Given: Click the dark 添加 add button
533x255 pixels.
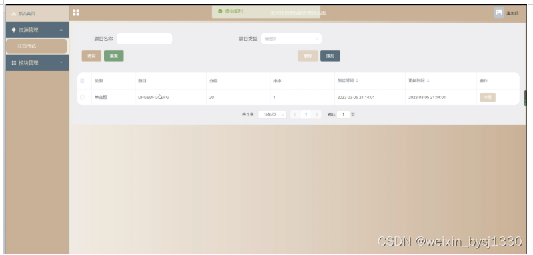Looking at the screenshot, I should pos(330,56).
